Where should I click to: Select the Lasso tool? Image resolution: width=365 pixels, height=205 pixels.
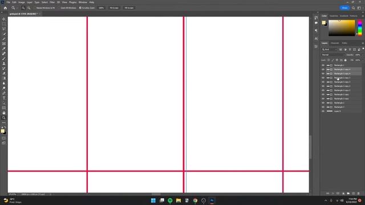click(x=4, y=28)
